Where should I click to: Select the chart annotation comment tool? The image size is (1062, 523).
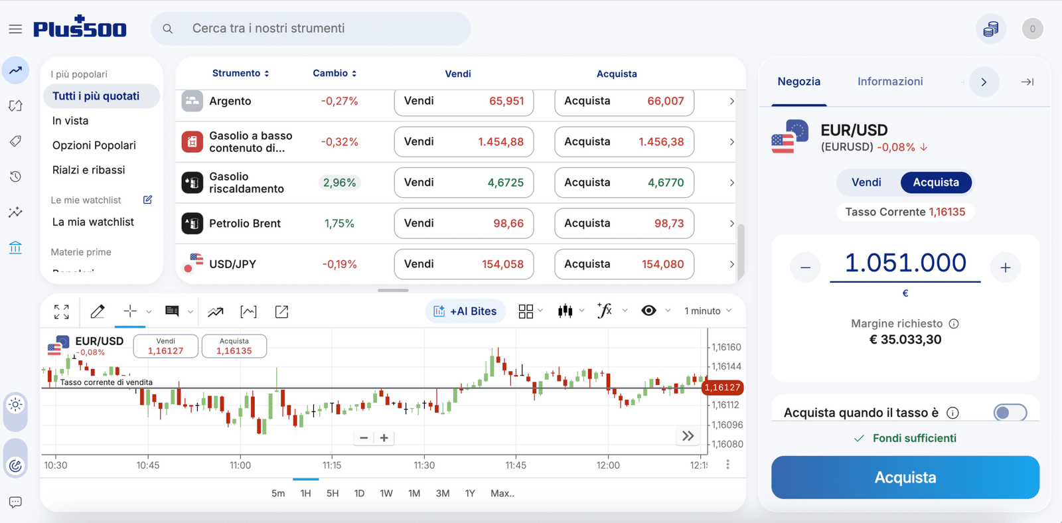point(172,311)
